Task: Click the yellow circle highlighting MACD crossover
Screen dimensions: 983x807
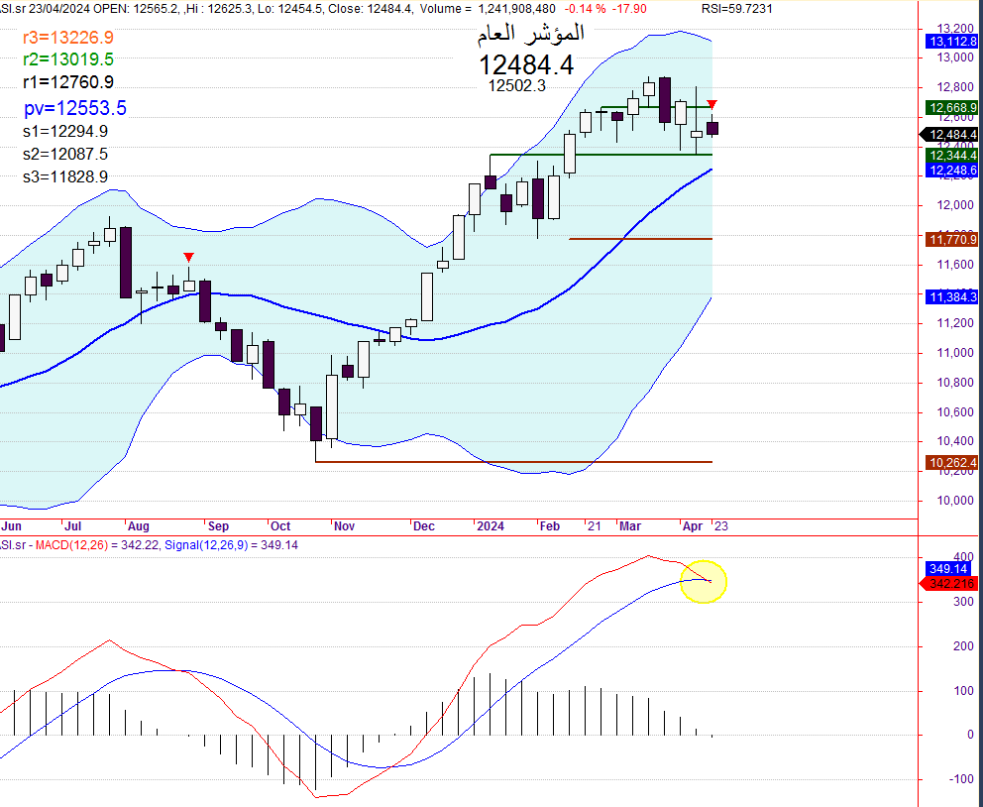Action: (704, 582)
